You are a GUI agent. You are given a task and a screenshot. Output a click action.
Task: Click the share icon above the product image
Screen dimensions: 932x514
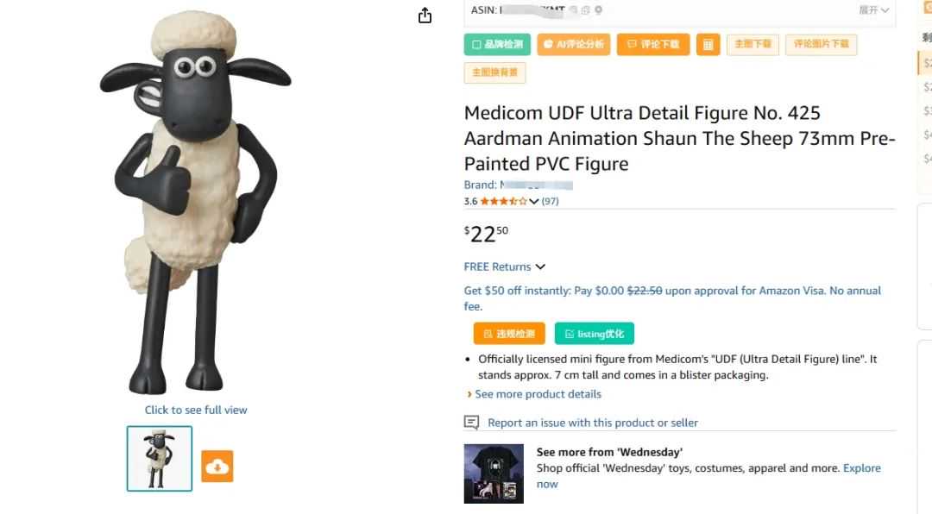tap(424, 15)
